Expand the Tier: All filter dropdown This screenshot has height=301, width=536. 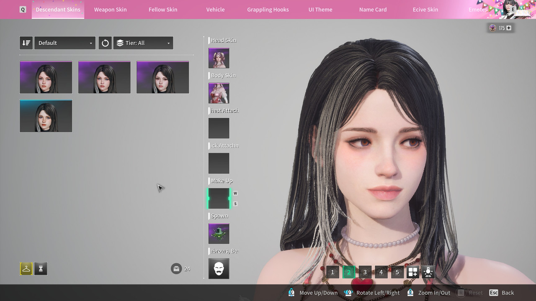pos(143,43)
